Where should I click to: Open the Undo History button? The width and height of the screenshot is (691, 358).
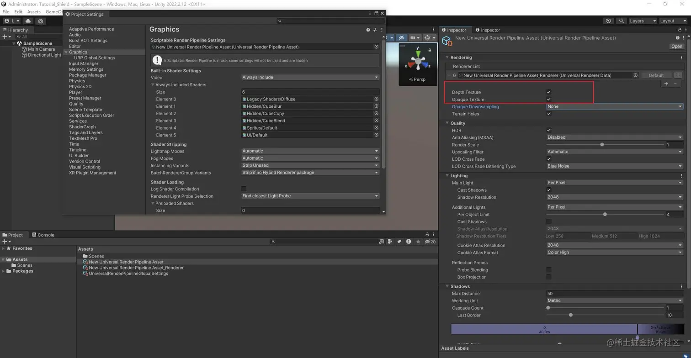click(x=608, y=21)
